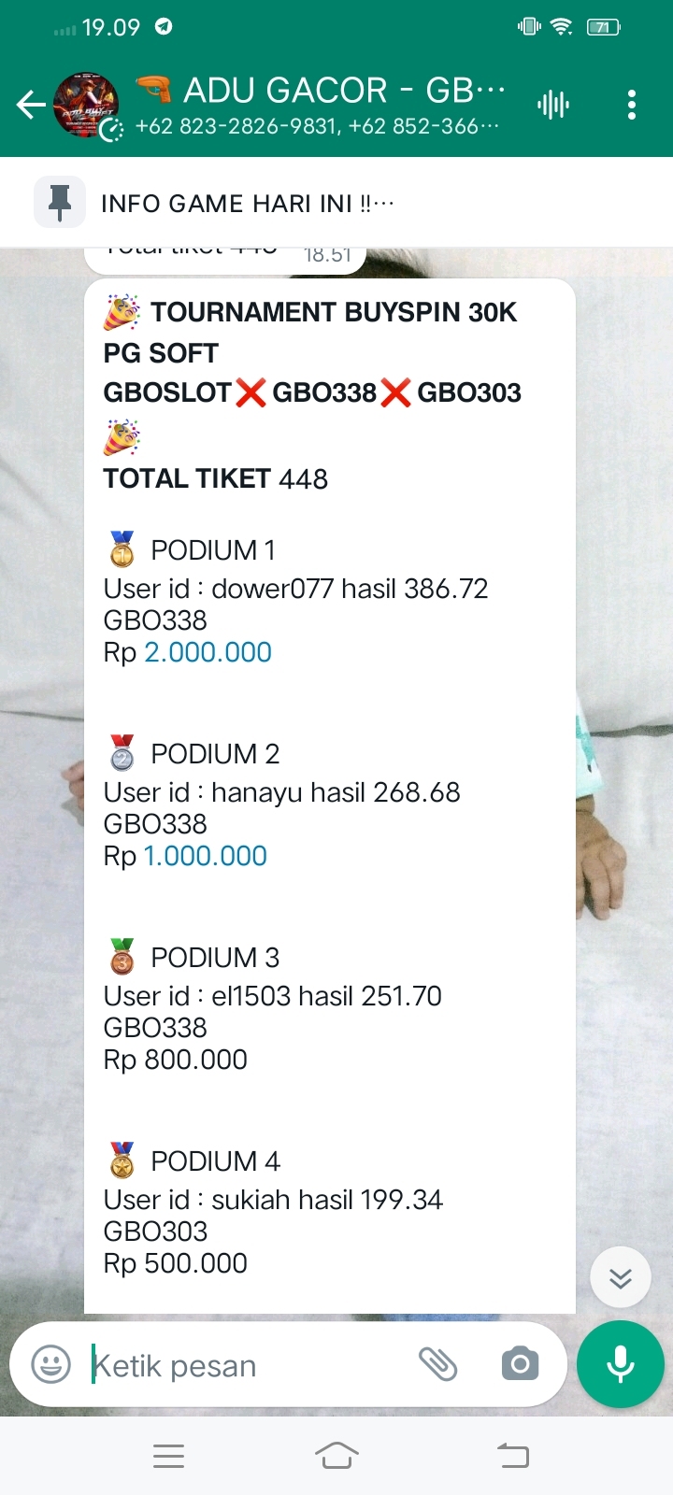Viewport: 673px width, 1495px height.
Task: Tap Android recent apps navigation button
Action: coord(168,1456)
